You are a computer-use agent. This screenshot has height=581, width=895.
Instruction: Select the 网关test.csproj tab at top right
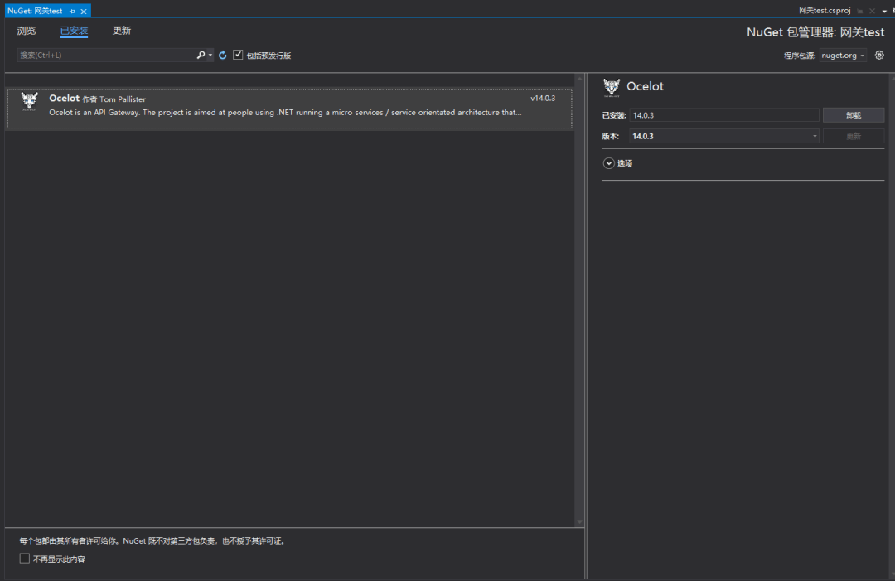click(x=825, y=11)
